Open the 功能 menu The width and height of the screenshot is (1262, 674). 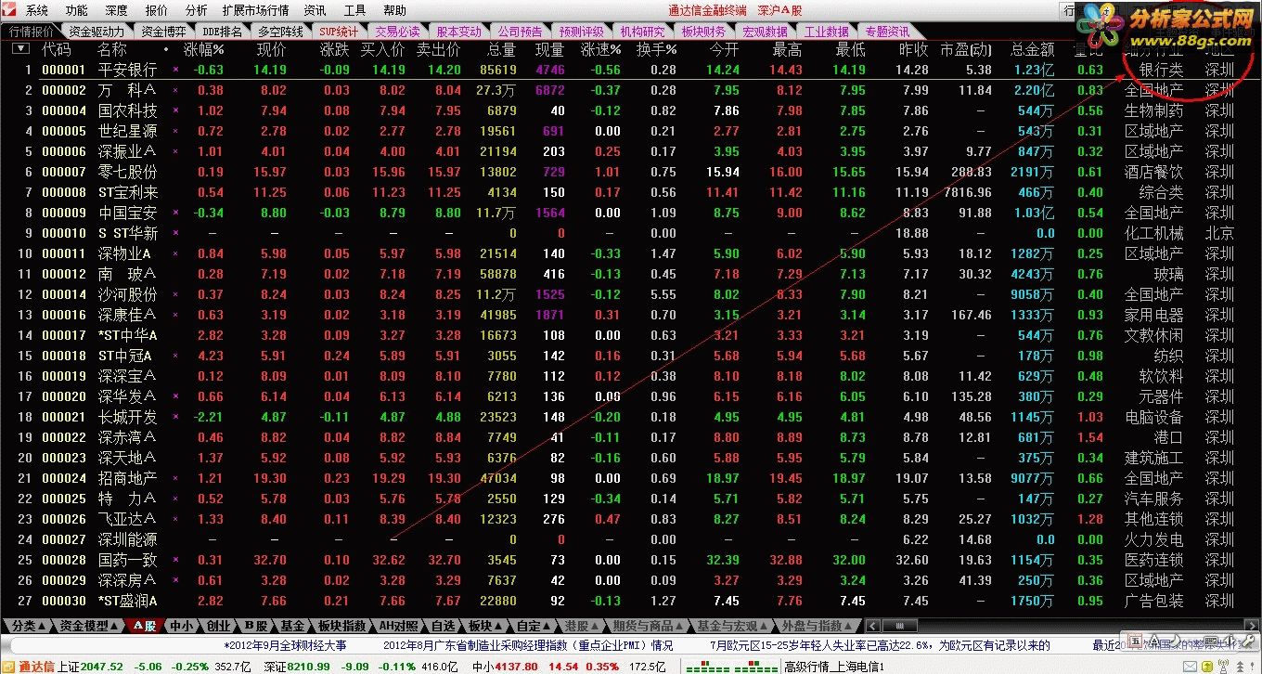pos(77,10)
